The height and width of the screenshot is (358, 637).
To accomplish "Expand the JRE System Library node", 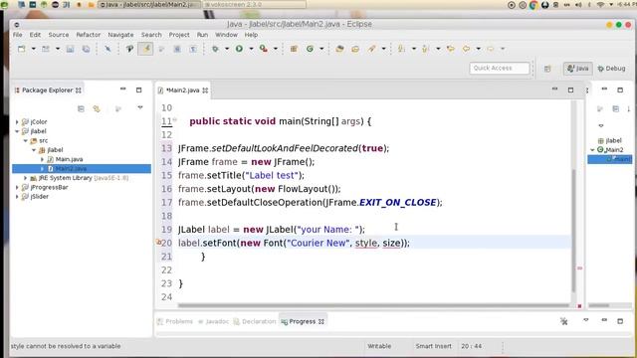I will 25,178.
